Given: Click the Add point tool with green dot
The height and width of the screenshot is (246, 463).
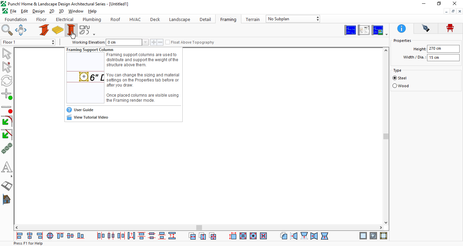Looking at the screenshot, I should pos(7,94).
